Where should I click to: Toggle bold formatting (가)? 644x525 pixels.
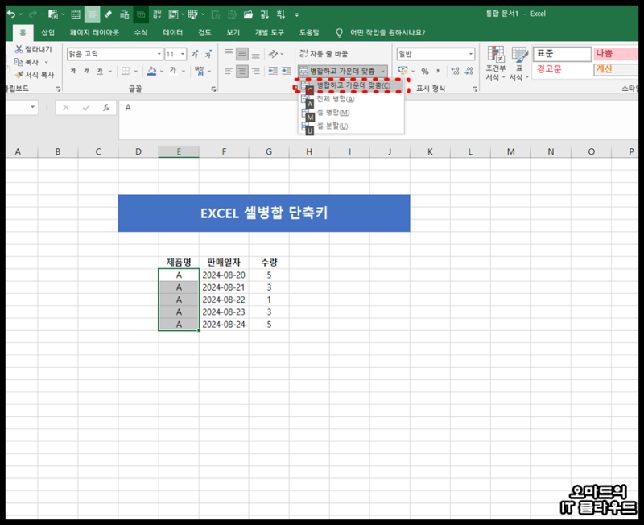click(x=72, y=71)
